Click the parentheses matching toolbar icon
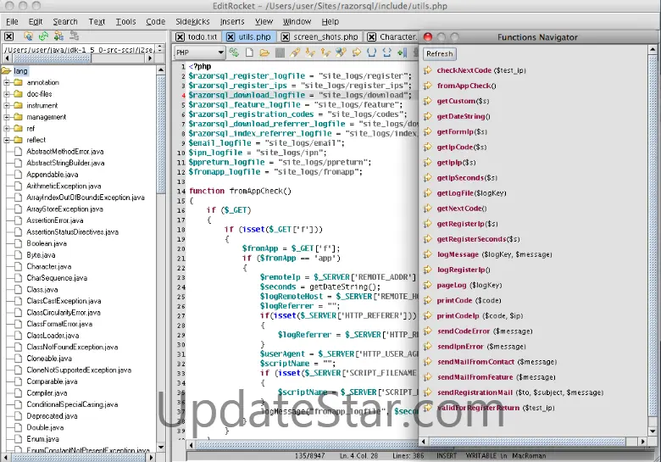The height and width of the screenshot is (462, 661). coord(371,53)
